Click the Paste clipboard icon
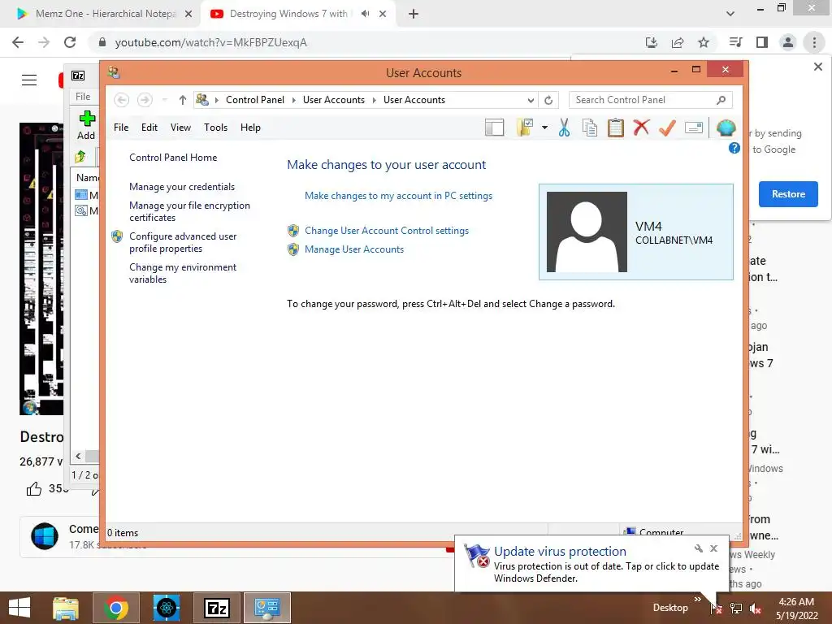Viewport: 832px width, 624px height. click(x=616, y=128)
